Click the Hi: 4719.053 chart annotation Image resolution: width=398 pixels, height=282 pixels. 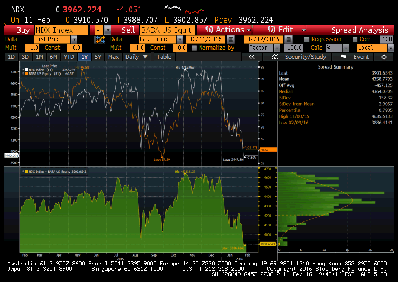click(185, 67)
